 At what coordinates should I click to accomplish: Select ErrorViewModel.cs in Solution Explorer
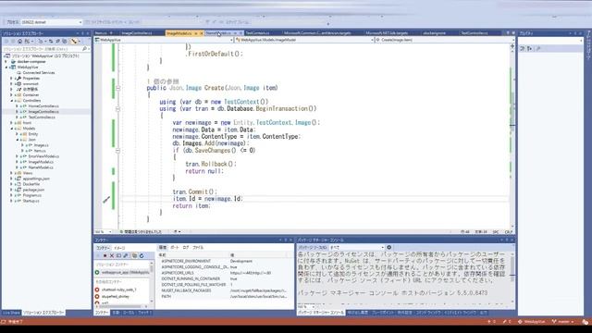click(43, 156)
